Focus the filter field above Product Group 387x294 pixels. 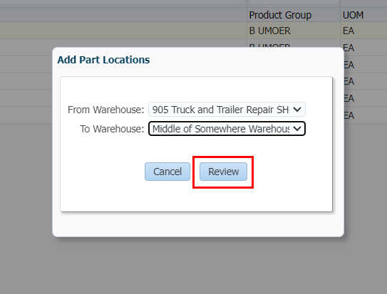(x=294, y=2)
